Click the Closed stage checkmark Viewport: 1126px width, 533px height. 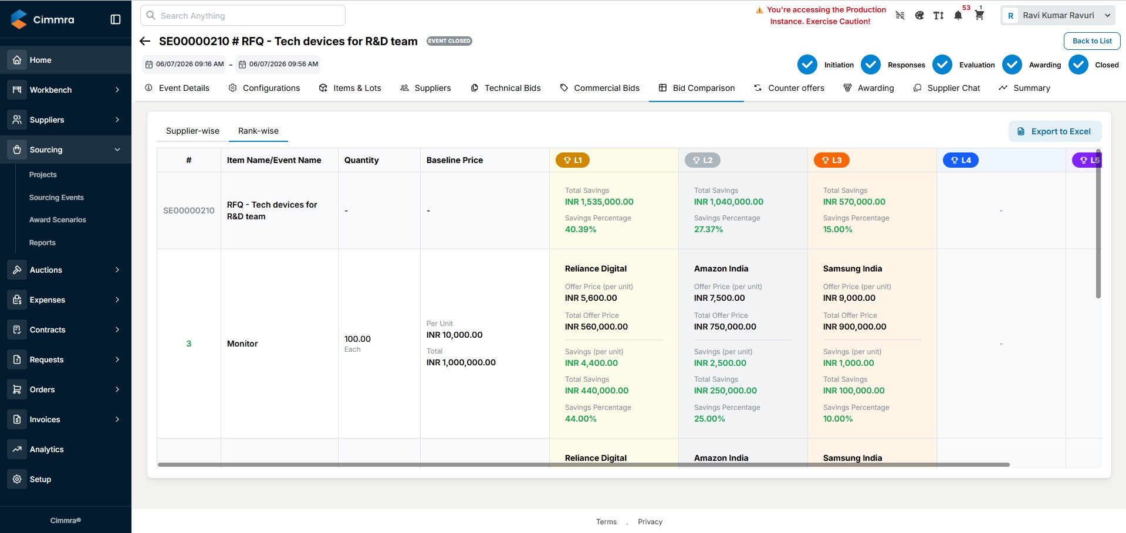pos(1078,64)
